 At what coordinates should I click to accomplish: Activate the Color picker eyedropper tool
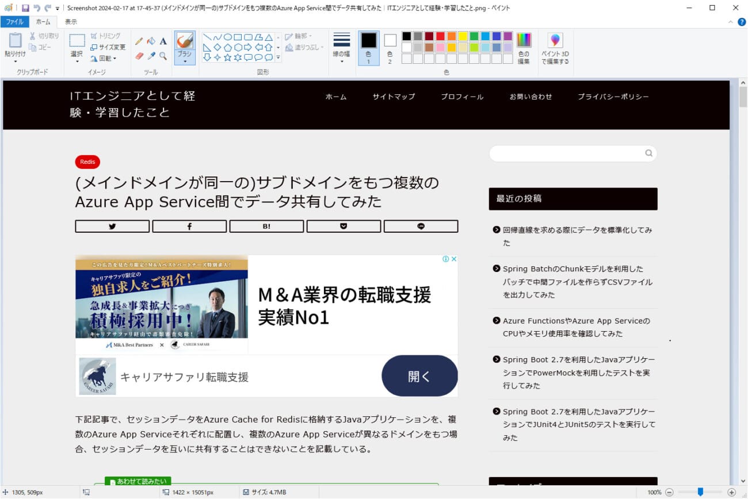(x=151, y=56)
